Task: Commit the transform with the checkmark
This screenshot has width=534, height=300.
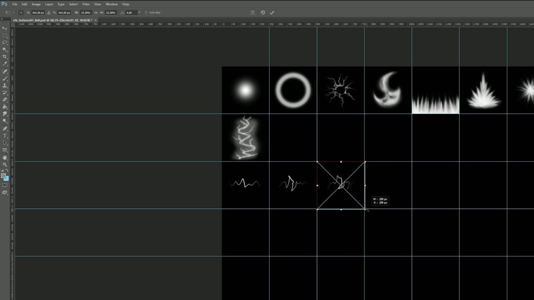Action: [272, 12]
